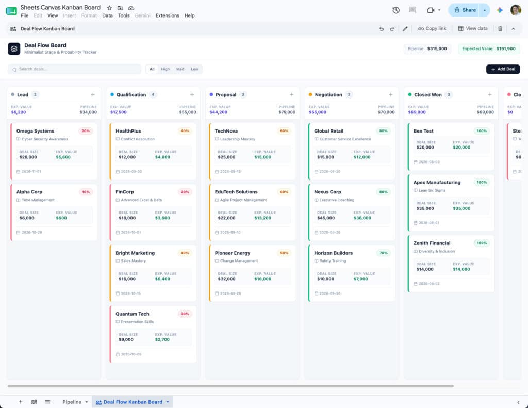The width and height of the screenshot is (528, 408).
Task: Open the Omega Systems deal card
Action: pos(54,151)
